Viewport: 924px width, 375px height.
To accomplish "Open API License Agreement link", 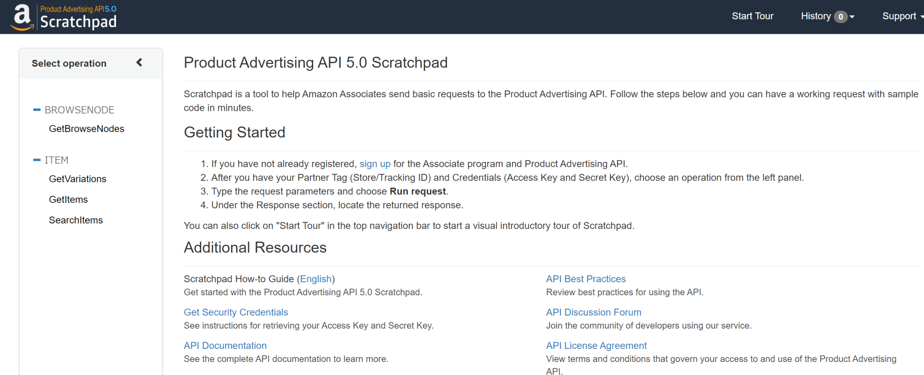I will pyautogui.click(x=596, y=346).
